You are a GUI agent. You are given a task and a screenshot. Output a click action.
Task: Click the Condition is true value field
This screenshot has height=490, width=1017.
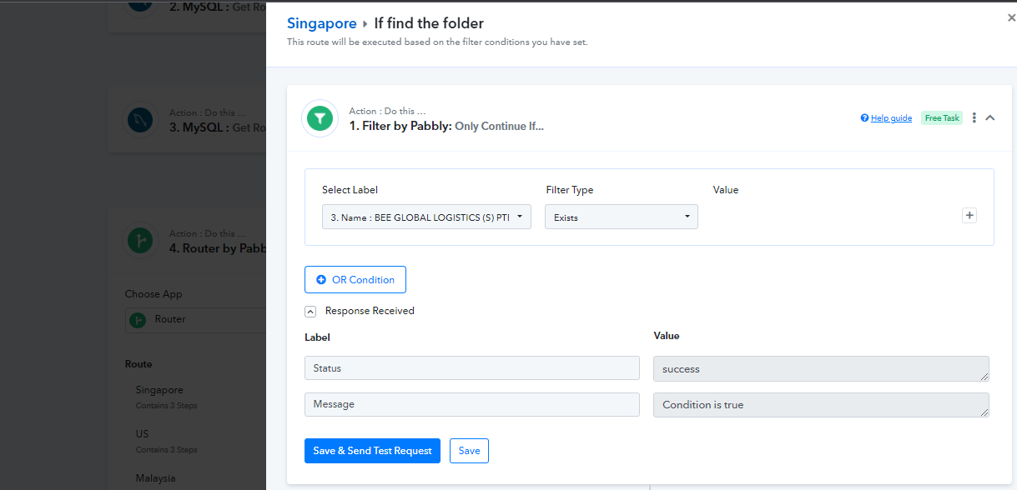(821, 405)
